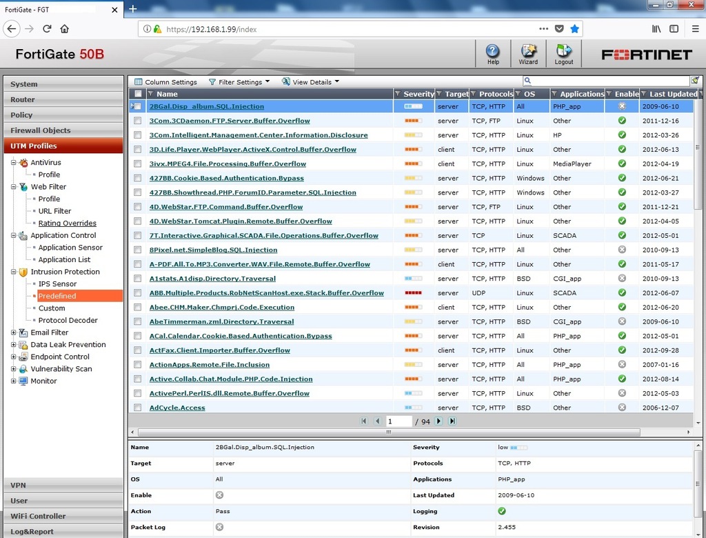Go to the previous page arrow
The image size is (706, 538).
pos(378,421)
